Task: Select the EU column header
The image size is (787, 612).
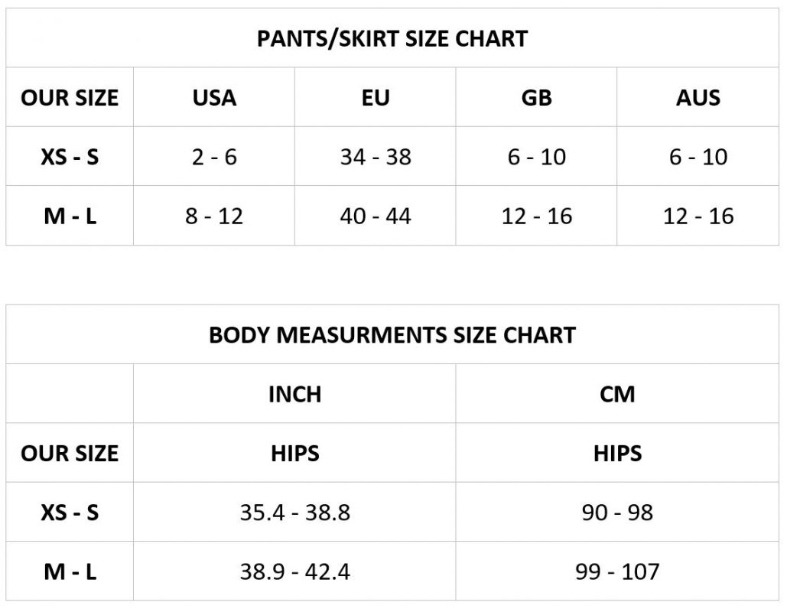Action: [376, 98]
